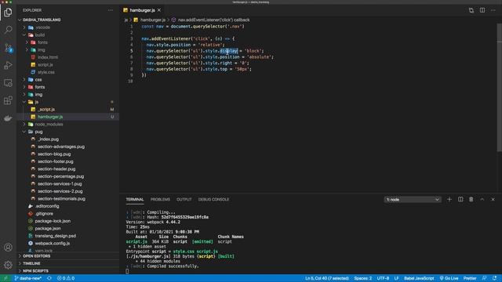Select the terminal dropdown showing 1: node
This screenshot has height=282, width=502.
(413, 200)
